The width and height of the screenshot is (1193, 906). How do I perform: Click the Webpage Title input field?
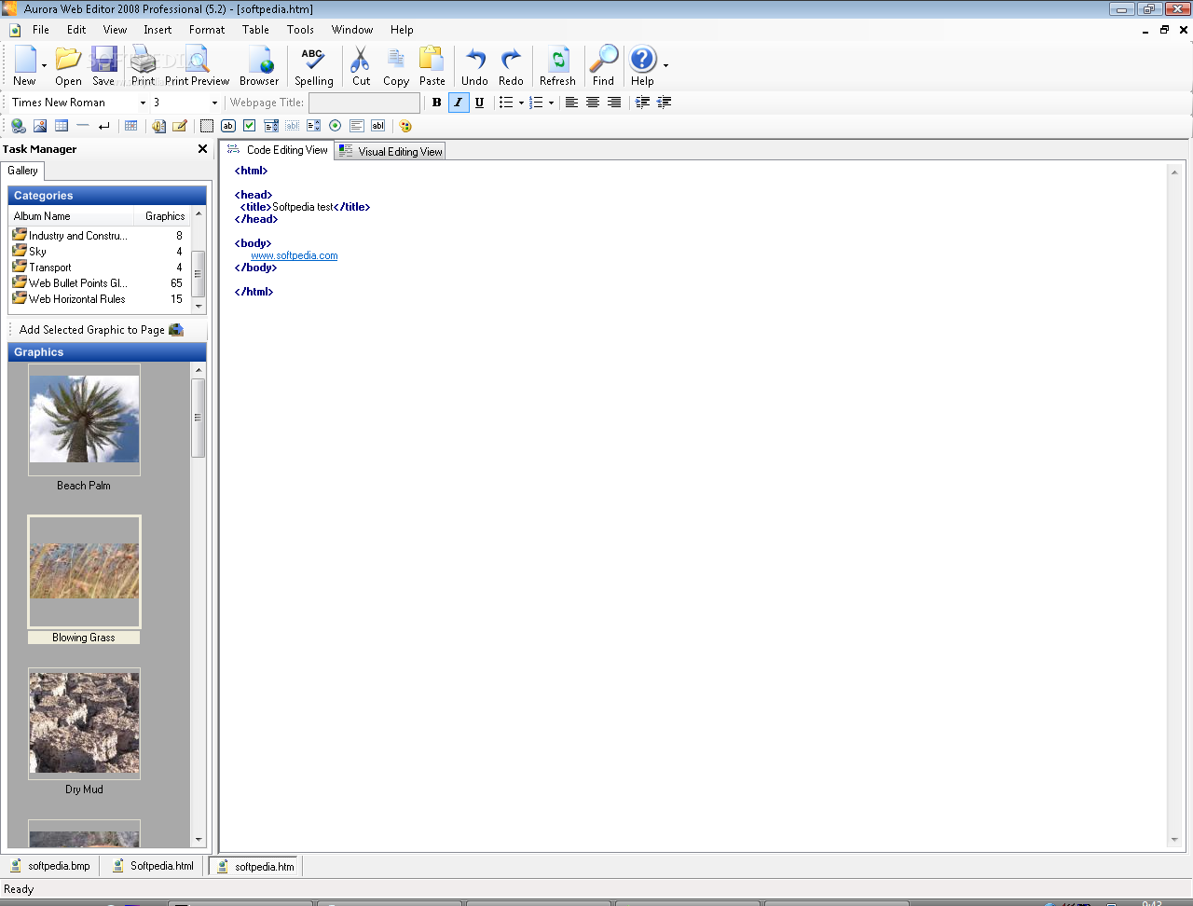point(364,103)
